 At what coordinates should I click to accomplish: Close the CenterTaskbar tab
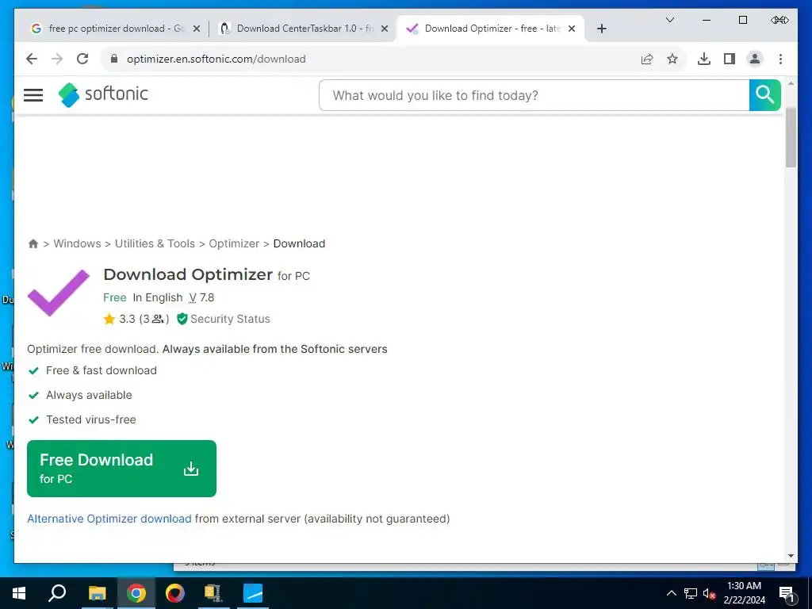coord(385,29)
